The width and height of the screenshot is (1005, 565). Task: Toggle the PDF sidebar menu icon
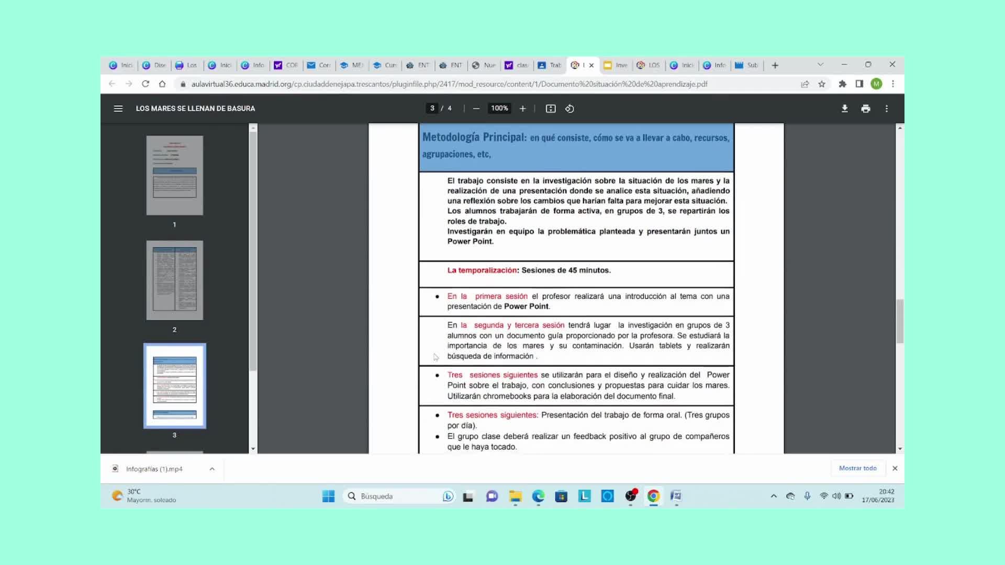pyautogui.click(x=118, y=108)
